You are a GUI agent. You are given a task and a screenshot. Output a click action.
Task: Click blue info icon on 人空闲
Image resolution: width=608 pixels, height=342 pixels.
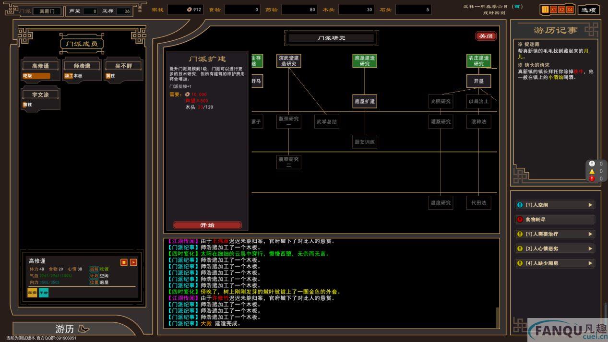[x=520, y=205]
